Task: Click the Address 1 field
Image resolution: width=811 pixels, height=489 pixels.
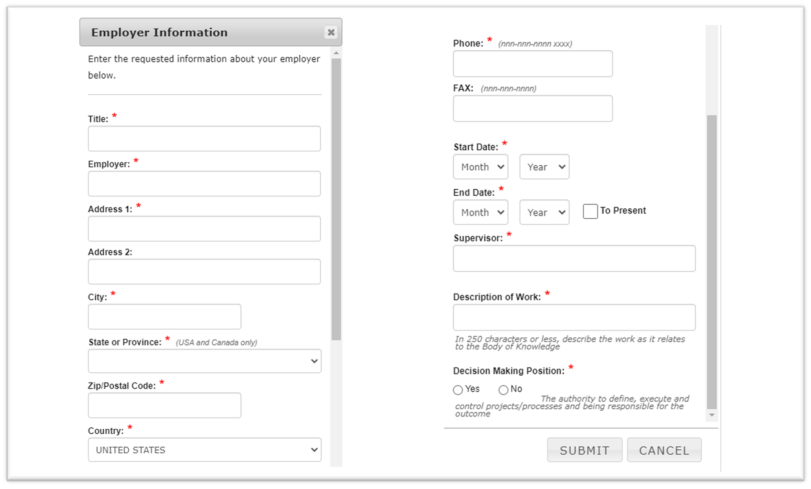Action: (204, 229)
